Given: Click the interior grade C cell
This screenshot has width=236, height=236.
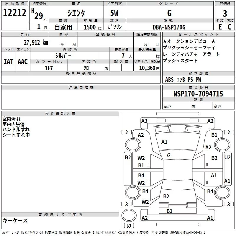Looking at the screenshot, I should click(x=230, y=27).
